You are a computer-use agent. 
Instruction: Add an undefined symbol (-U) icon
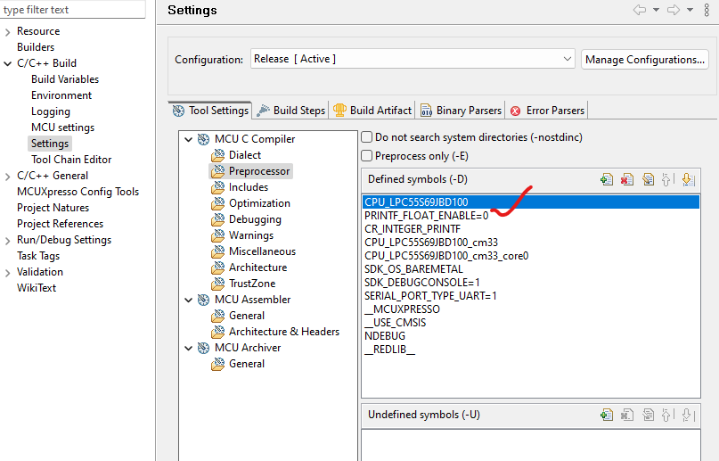coord(606,415)
